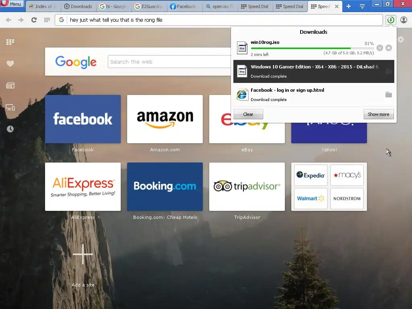Open Speed Dial from toolbar grid icon
The width and height of the screenshot is (412, 309).
(47, 20)
